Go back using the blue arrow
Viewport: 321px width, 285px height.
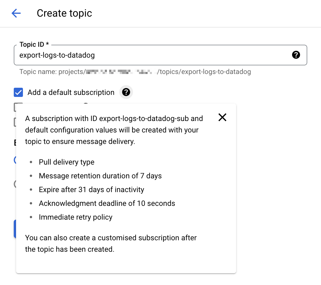pyautogui.click(x=16, y=13)
